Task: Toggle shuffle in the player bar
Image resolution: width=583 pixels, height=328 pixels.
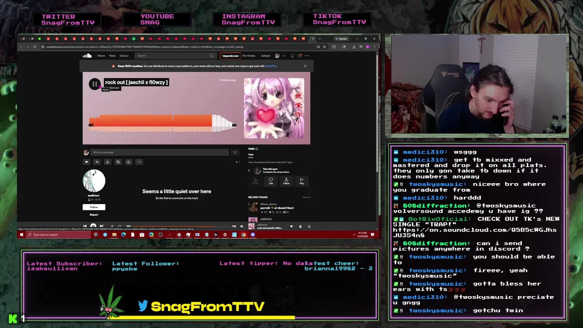Action: click(112, 226)
